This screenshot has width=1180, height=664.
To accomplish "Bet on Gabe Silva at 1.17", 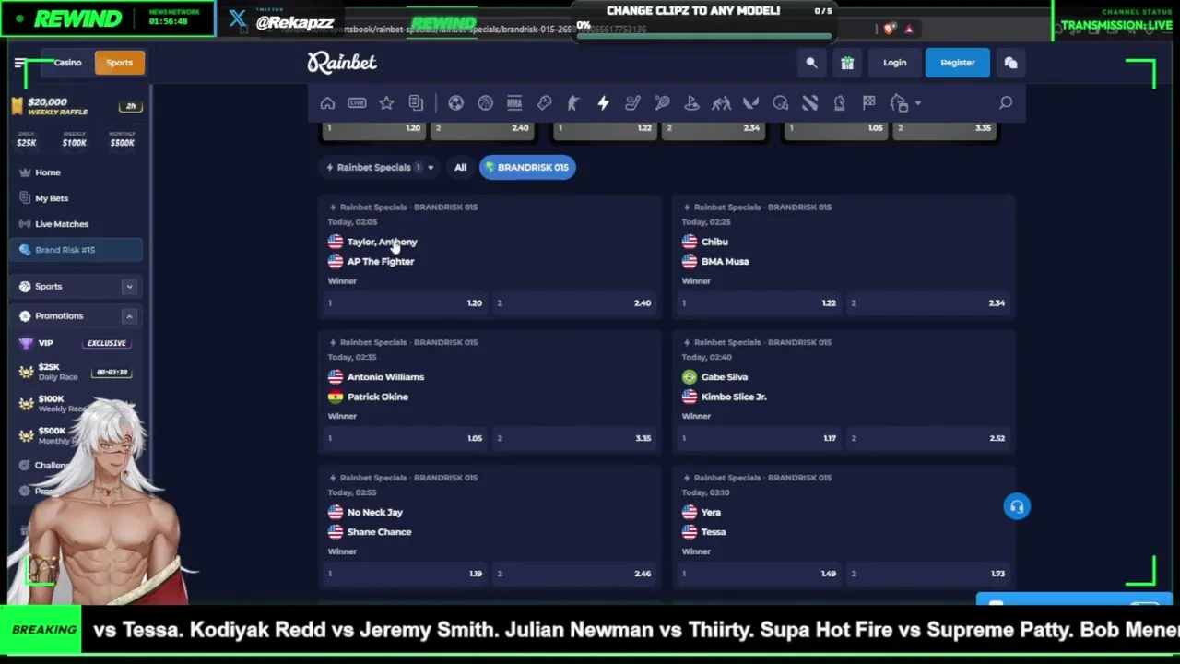I will [x=760, y=439].
